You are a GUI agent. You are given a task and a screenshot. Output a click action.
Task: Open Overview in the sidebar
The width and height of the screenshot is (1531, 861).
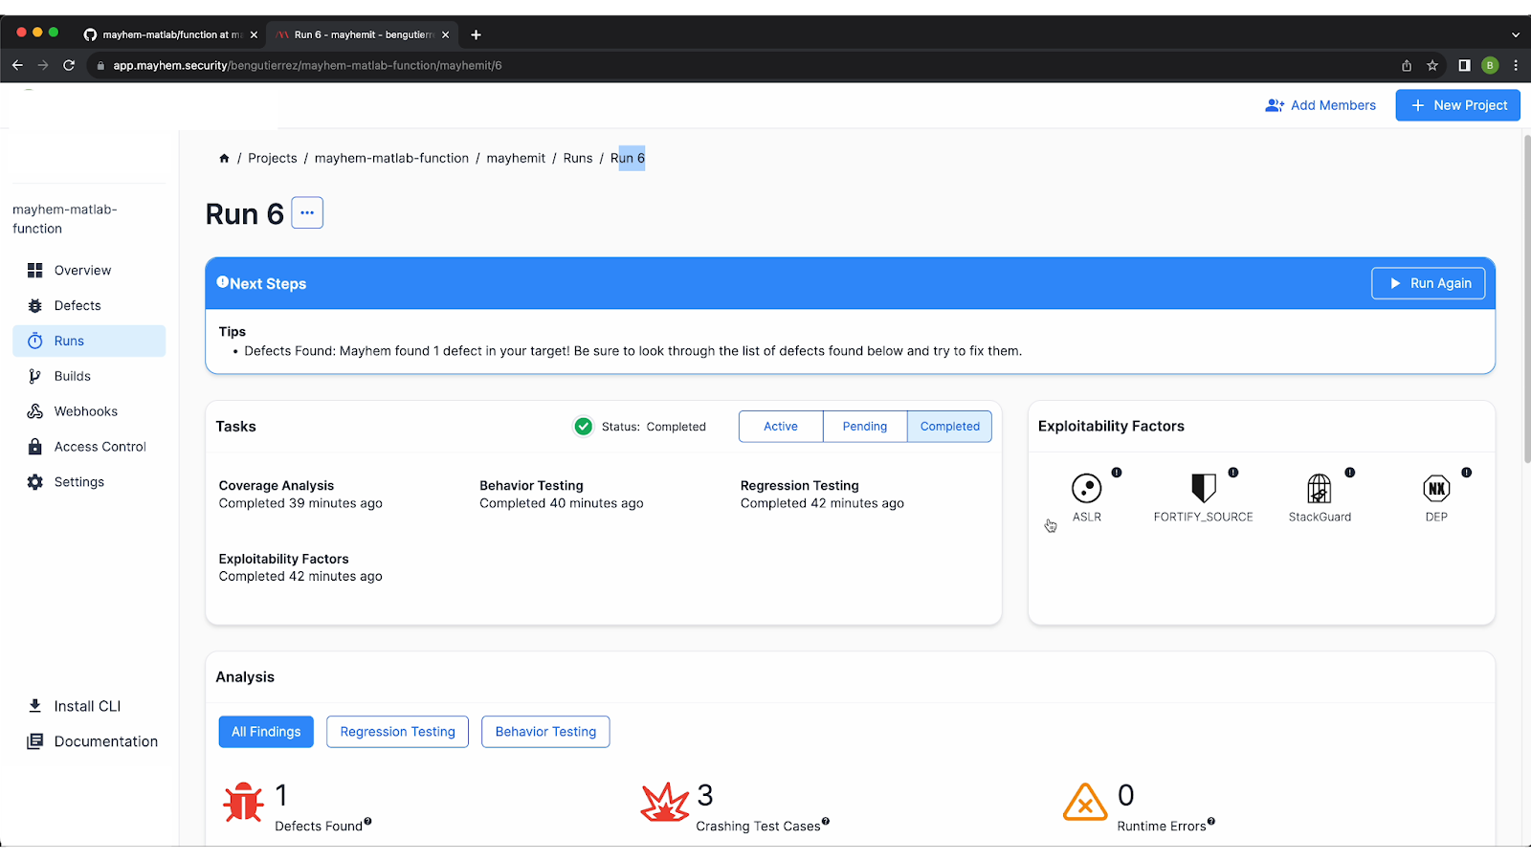89,271
